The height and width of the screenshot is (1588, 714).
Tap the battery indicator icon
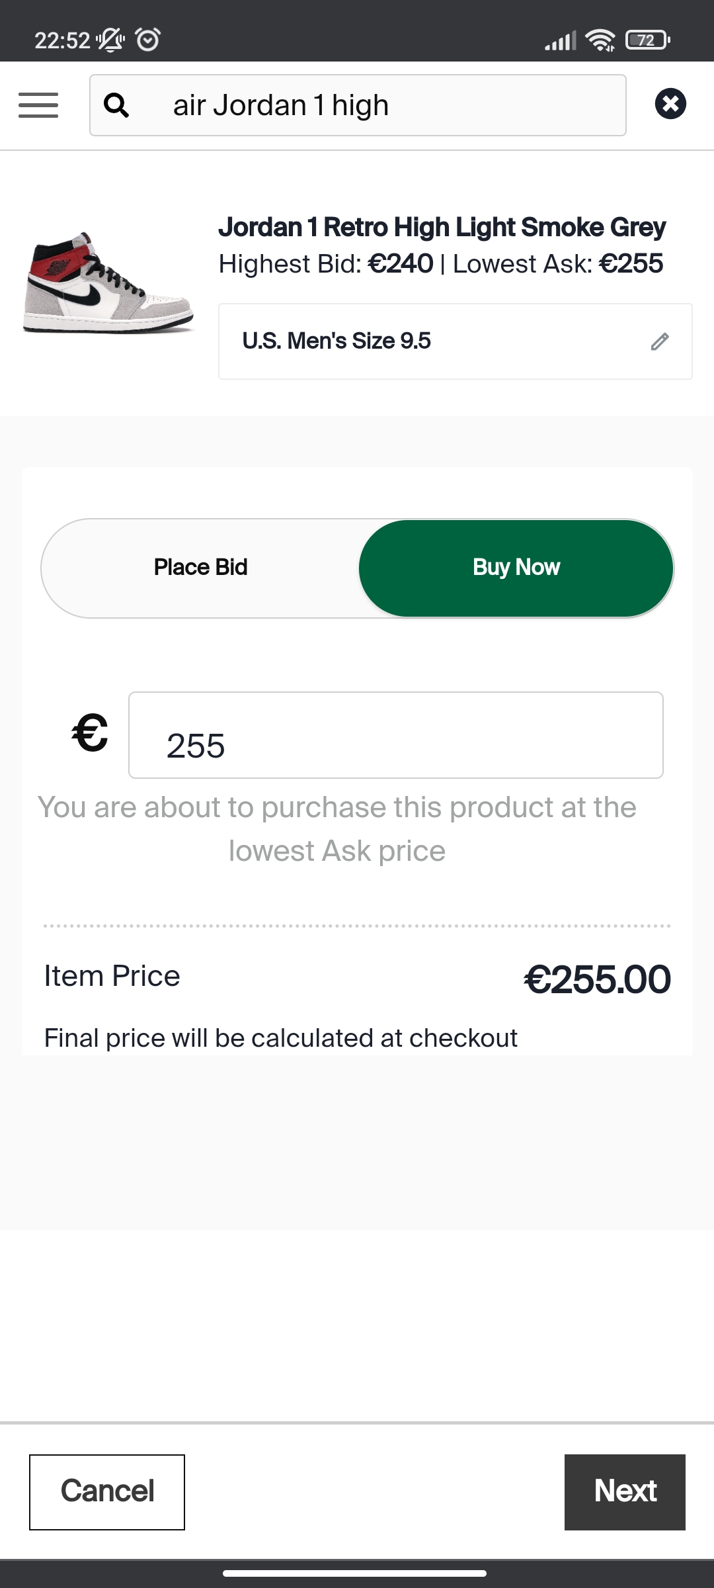point(648,40)
